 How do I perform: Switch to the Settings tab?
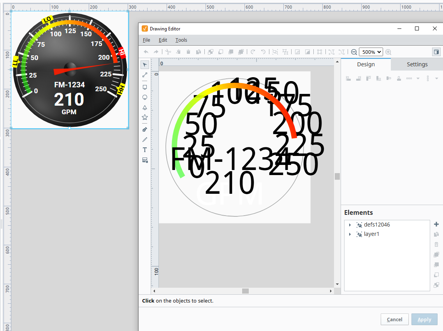pos(417,64)
